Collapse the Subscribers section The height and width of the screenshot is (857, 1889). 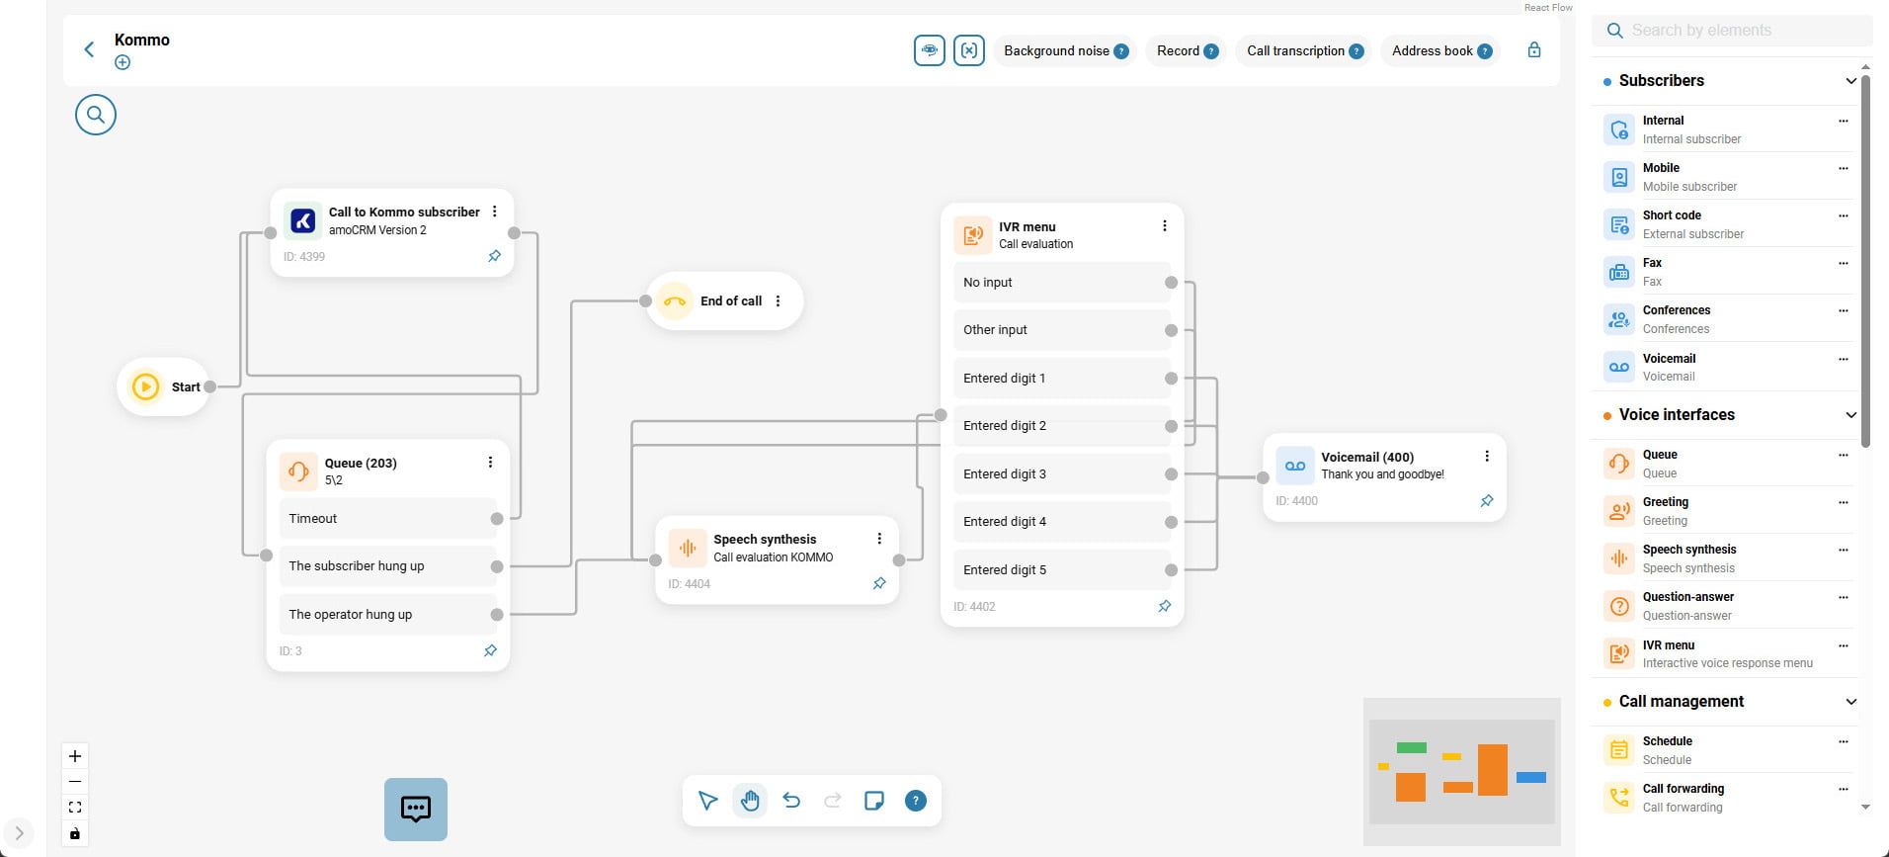pyautogui.click(x=1850, y=81)
